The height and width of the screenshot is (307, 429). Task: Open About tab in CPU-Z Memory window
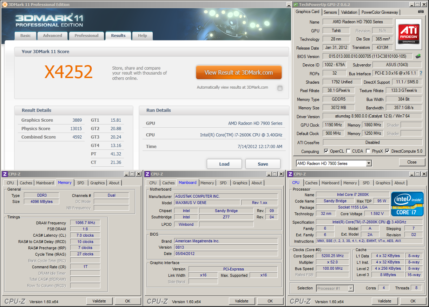point(114,183)
